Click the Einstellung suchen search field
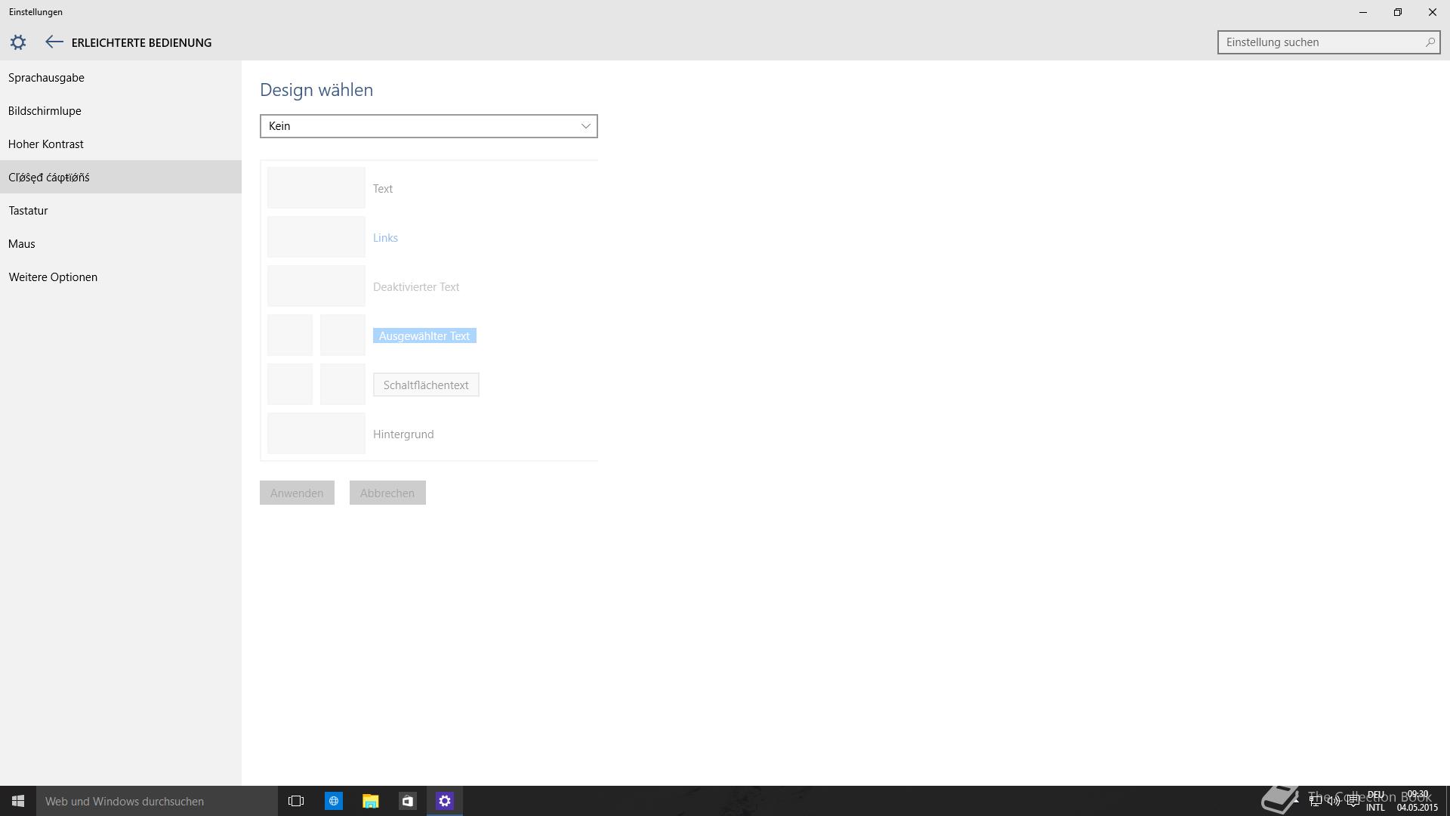Viewport: 1450px width, 816px height. click(1320, 42)
